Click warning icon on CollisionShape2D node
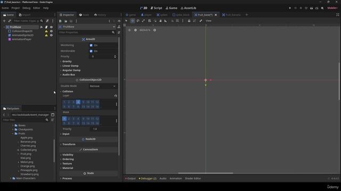Image resolution: width=341 pixels, height=191 pixels. [46, 31]
